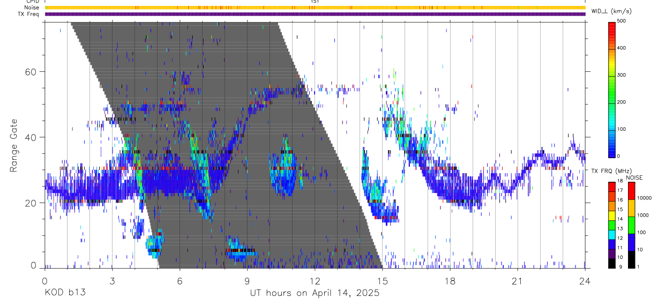Viewport: 658px width, 304px height.
Task: Click the 'WID⊥ (km/s)' colorbar title
Action: (611, 11)
